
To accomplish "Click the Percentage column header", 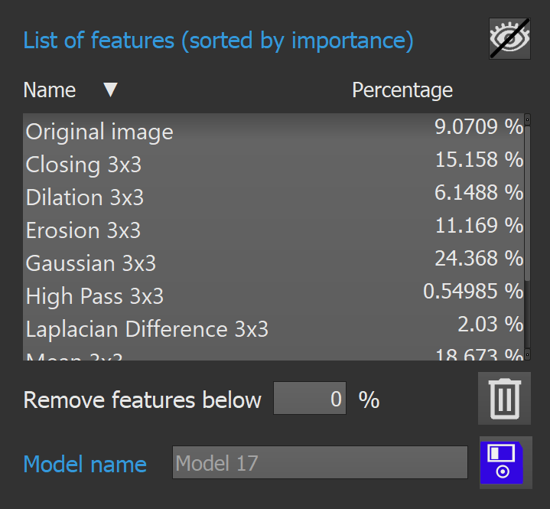I will coord(402,90).
